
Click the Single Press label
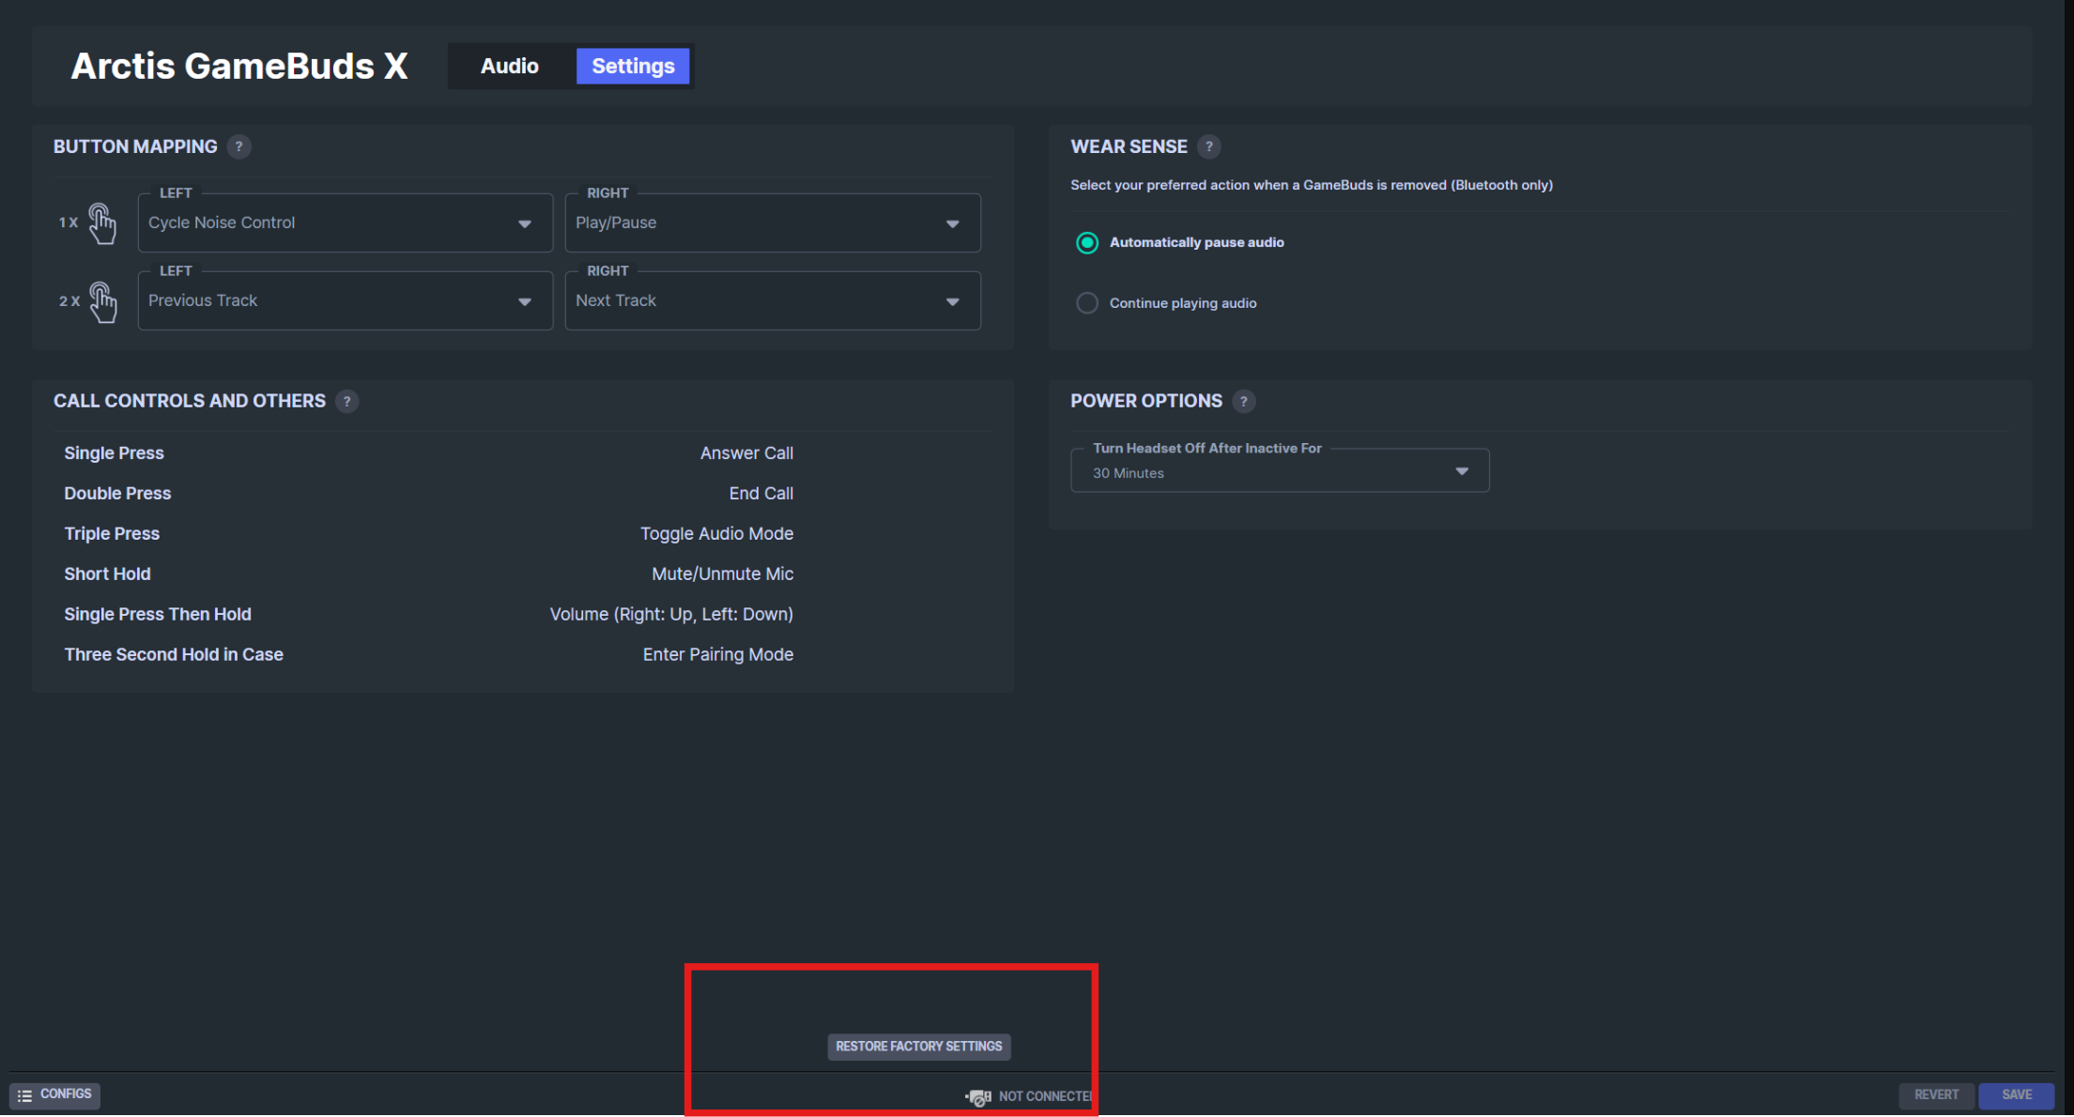(x=114, y=453)
